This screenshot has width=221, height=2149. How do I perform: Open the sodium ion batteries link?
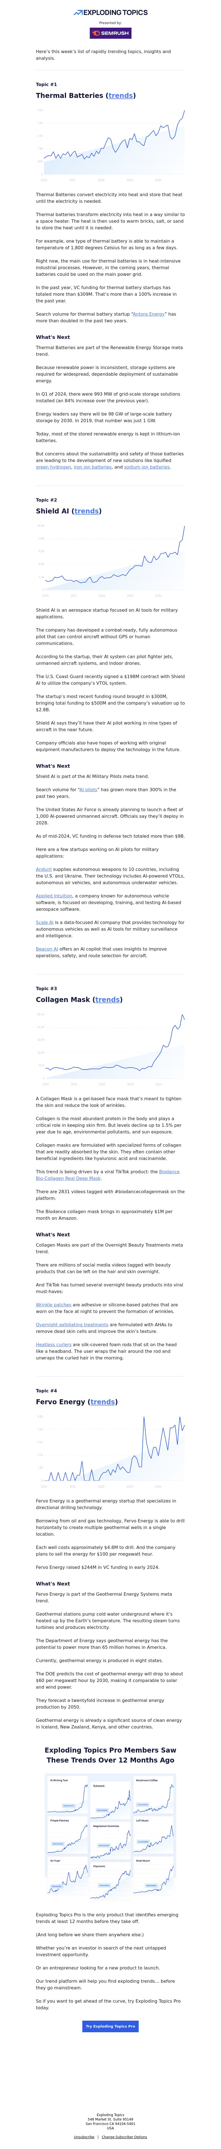147,467
